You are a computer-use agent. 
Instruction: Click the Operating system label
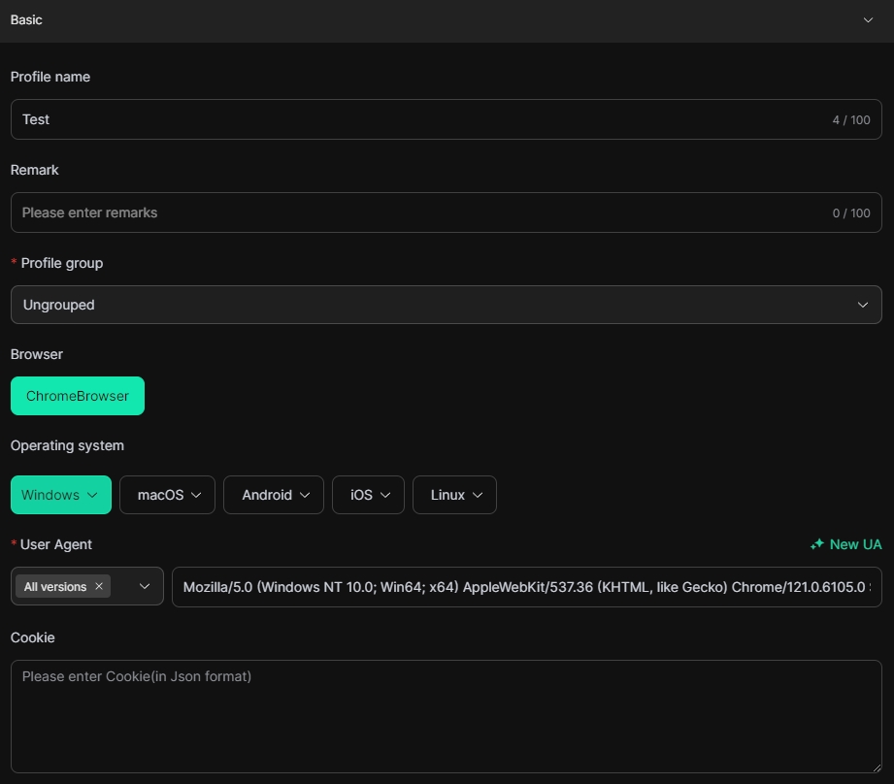67,445
